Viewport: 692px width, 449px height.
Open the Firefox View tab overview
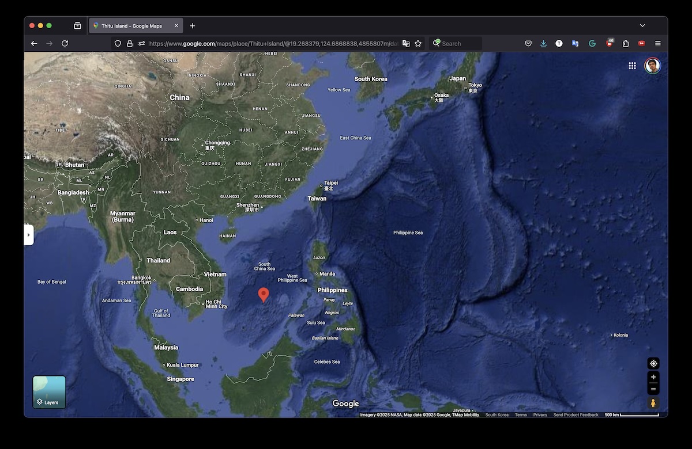[x=77, y=26]
